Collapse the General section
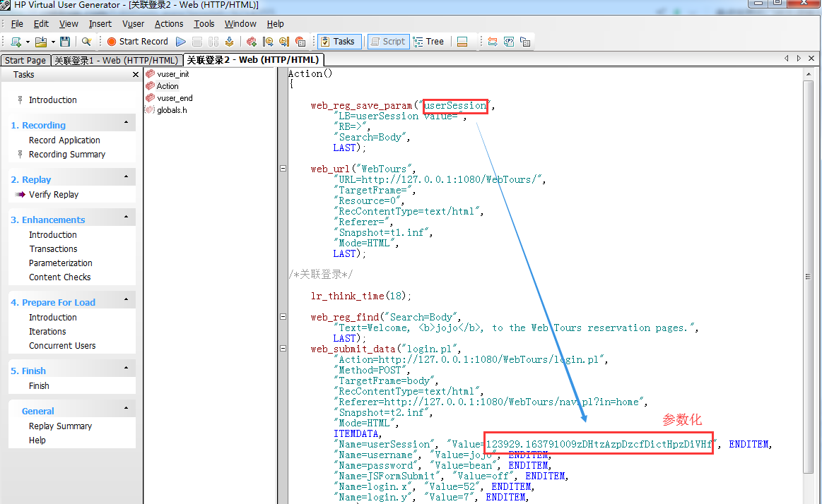The height and width of the screenshot is (504, 822). [127, 408]
